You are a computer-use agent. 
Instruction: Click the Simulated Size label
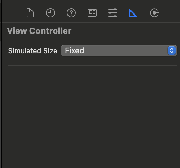(33, 51)
